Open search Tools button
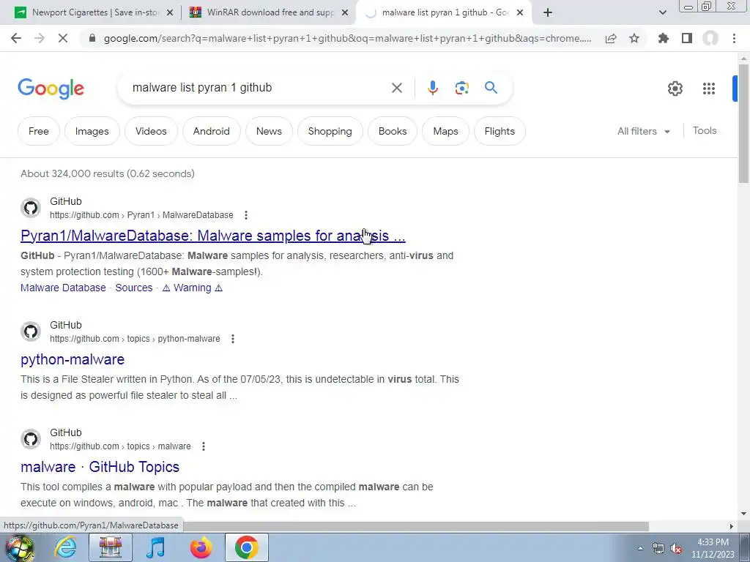 tap(705, 130)
